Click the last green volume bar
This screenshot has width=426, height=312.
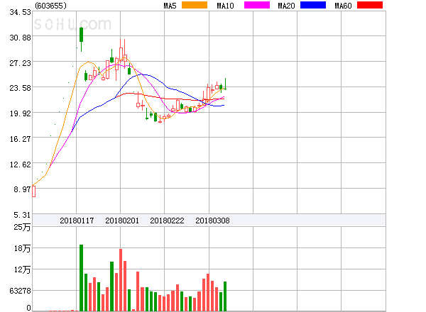(225, 296)
